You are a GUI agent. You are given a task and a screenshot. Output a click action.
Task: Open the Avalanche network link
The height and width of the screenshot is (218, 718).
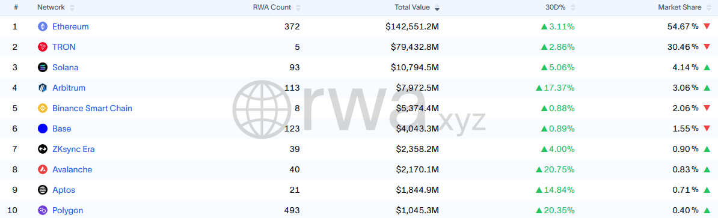pyautogui.click(x=72, y=169)
